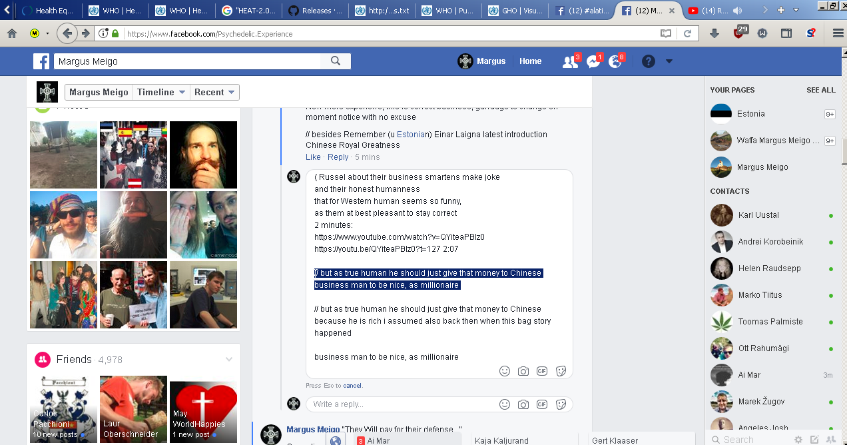This screenshot has width=847, height=445.
Task: Click the Reply link under the comment
Action: (x=338, y=157)
